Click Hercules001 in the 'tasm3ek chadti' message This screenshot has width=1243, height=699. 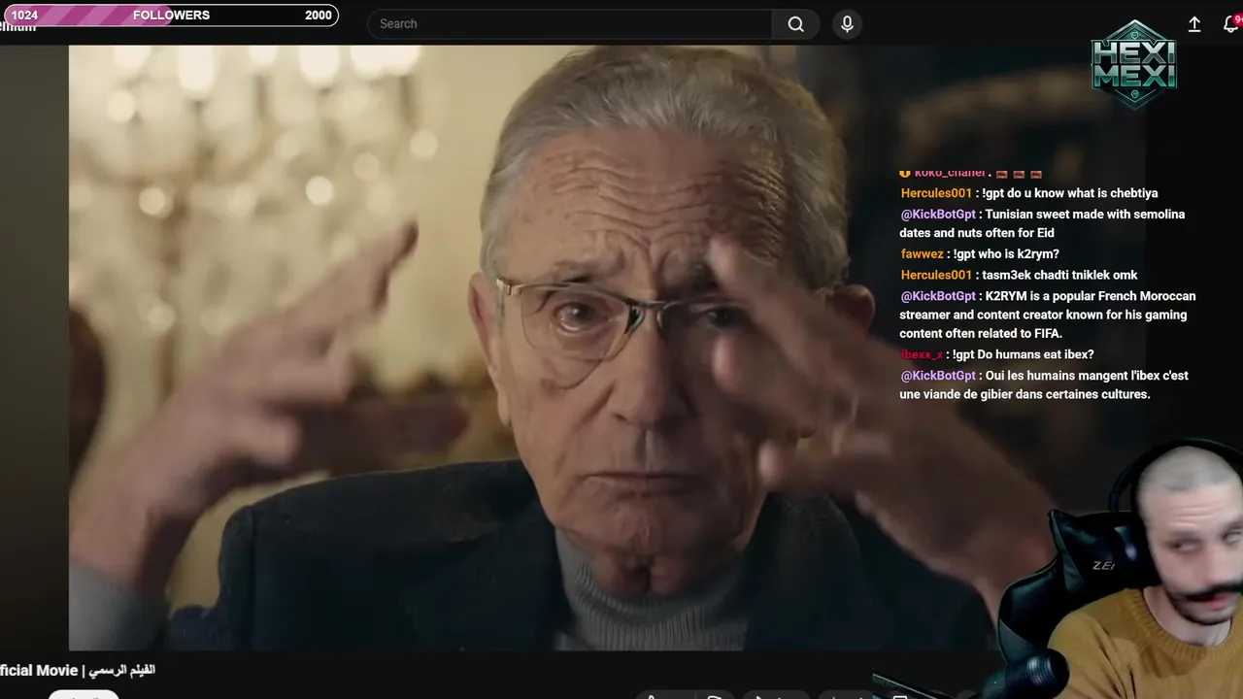click(x=936, y=275)
